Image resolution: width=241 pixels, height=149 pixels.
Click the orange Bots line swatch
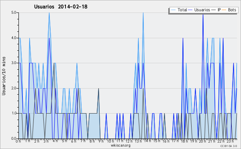coord(224,10)
